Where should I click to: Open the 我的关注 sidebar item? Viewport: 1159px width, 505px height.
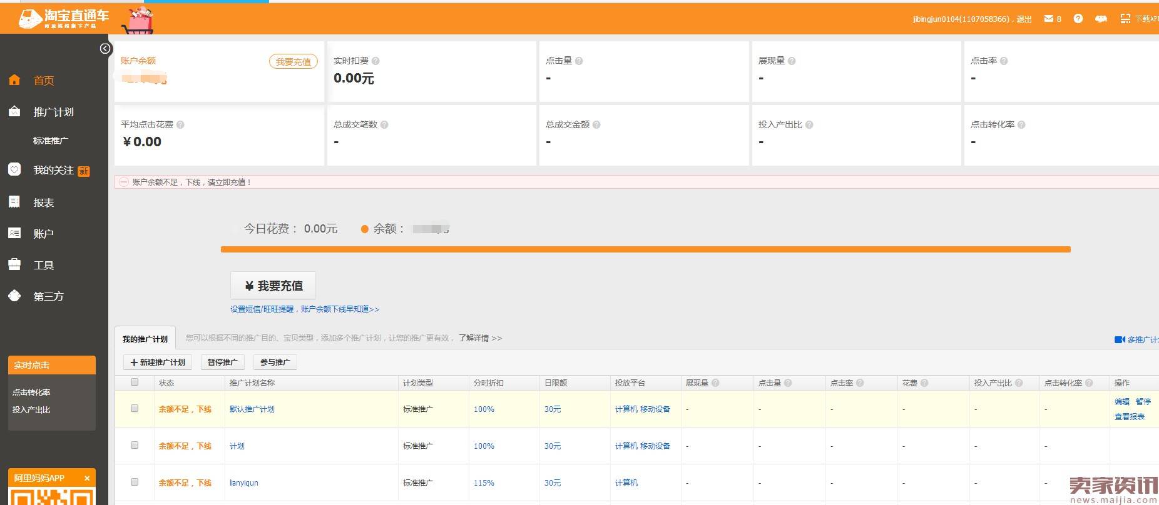(x=54, y=170)
